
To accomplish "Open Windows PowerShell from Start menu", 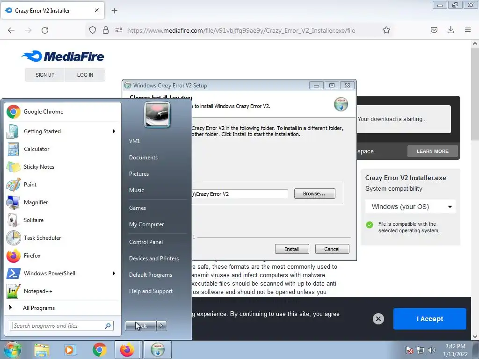I will click(63, 273).
